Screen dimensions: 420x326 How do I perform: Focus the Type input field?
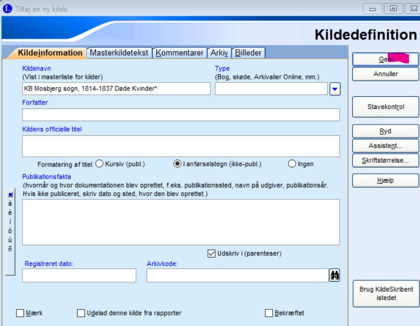coord(271,89)
